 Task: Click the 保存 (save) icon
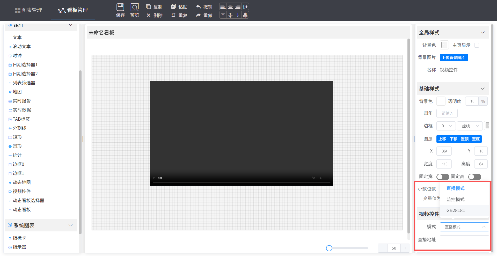coord(120,7)
